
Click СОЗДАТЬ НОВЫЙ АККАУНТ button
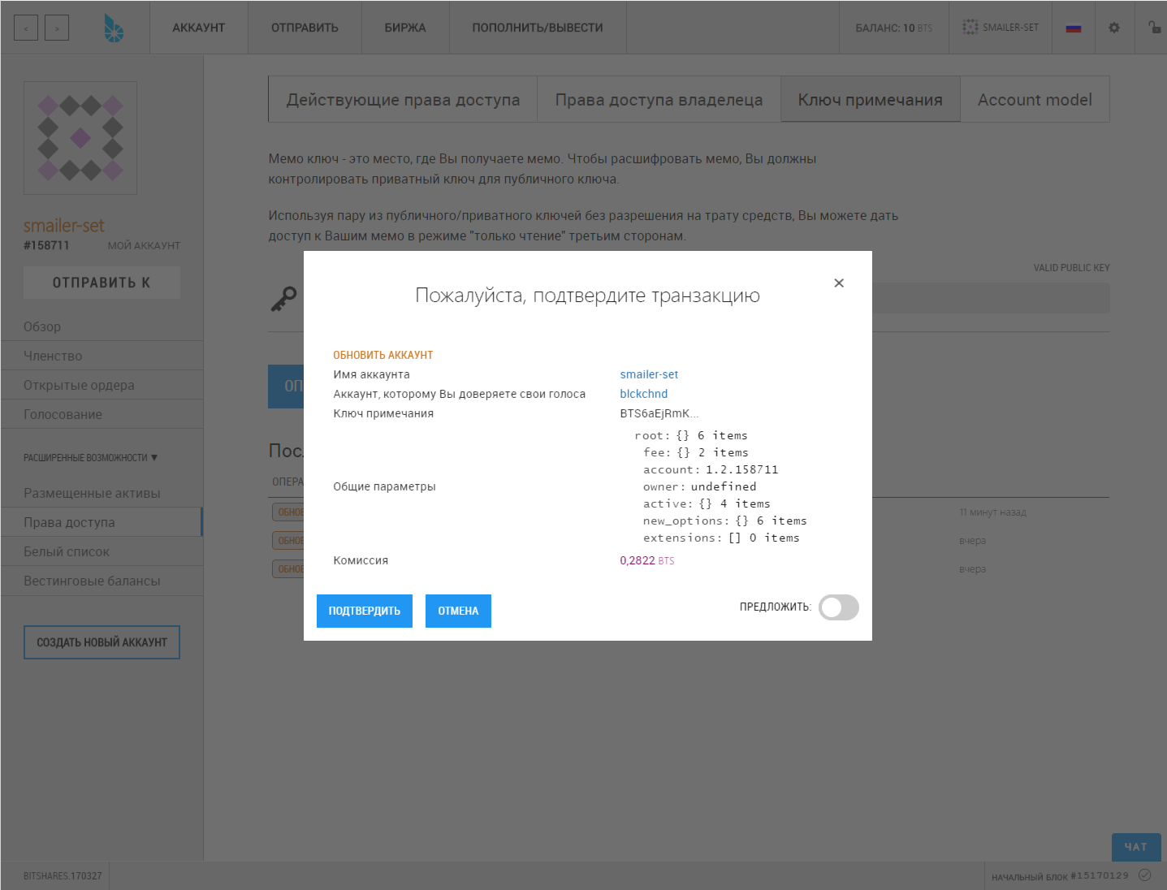[x=102, y=642]
